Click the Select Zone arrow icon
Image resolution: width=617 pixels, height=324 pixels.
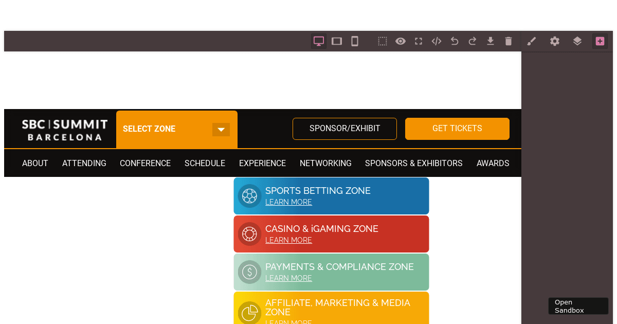coord(221,130)
